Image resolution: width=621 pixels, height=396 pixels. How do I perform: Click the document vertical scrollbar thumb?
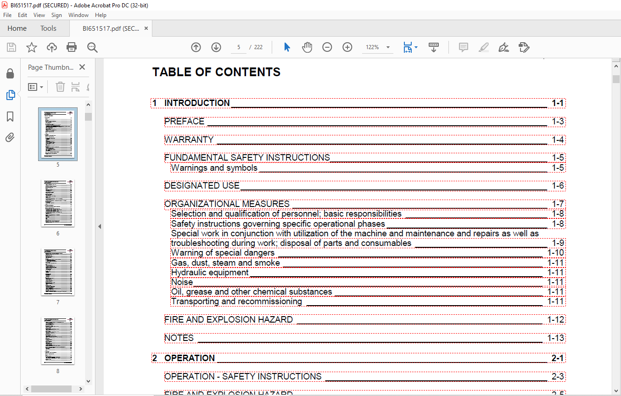click(x=616, y=79)
